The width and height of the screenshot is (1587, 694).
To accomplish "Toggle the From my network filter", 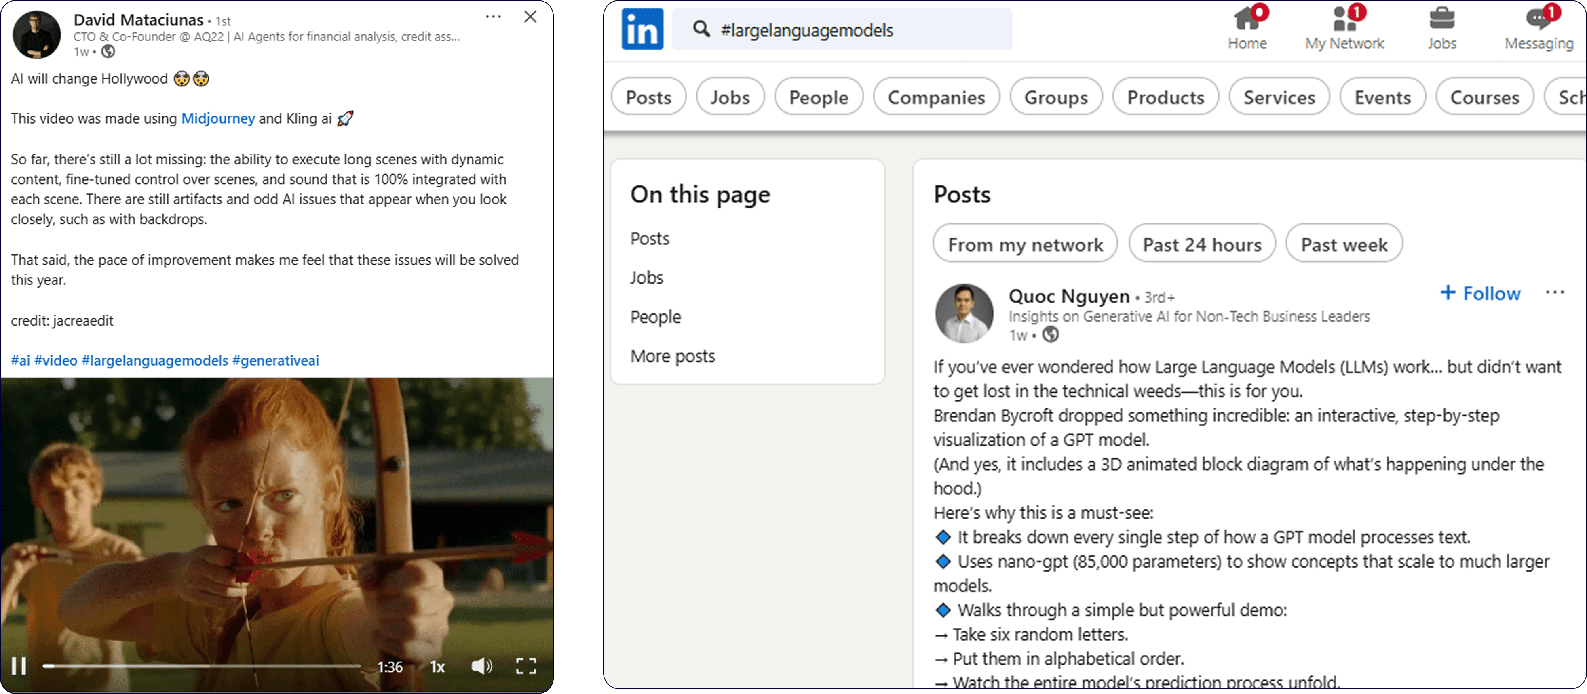I will point(1025,244).
